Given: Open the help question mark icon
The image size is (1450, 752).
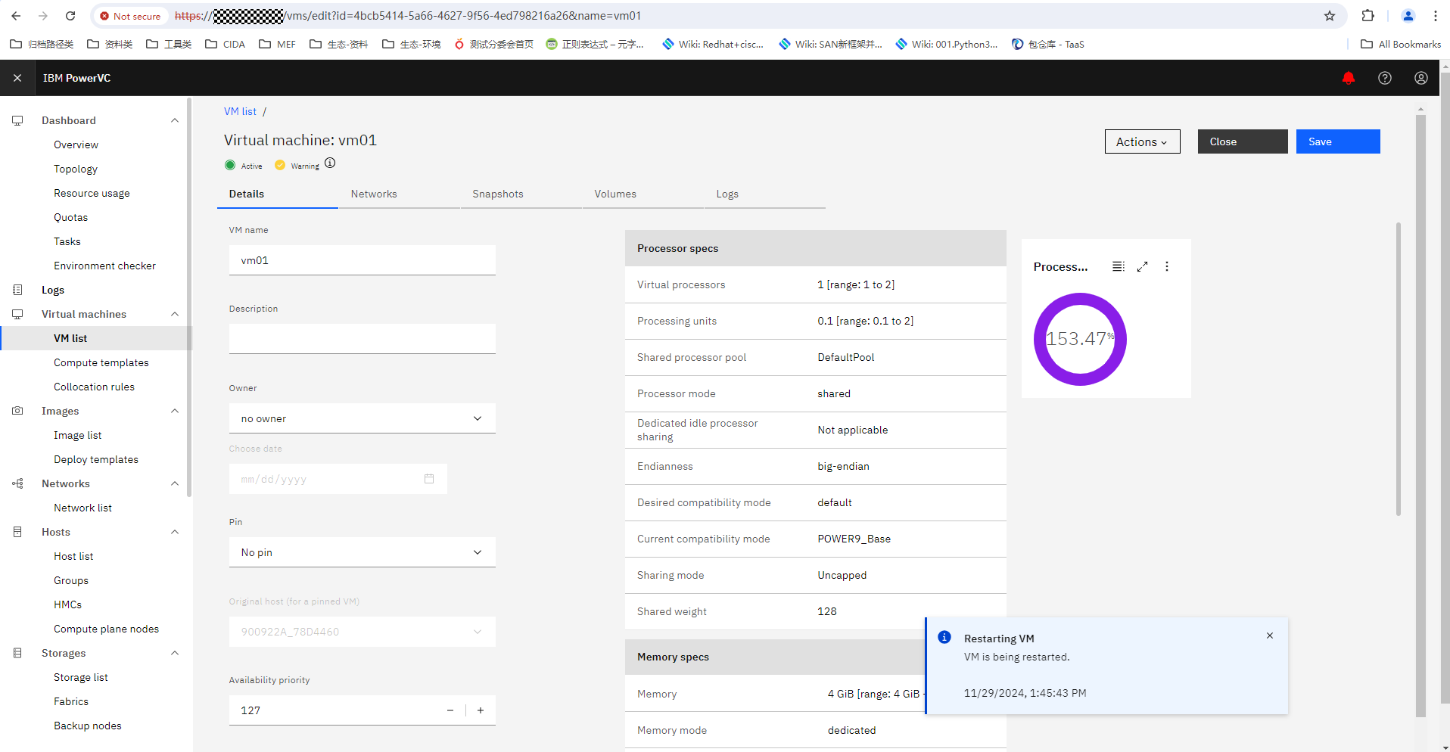Looking at the screenshot, I should (x=1384, y=78).
